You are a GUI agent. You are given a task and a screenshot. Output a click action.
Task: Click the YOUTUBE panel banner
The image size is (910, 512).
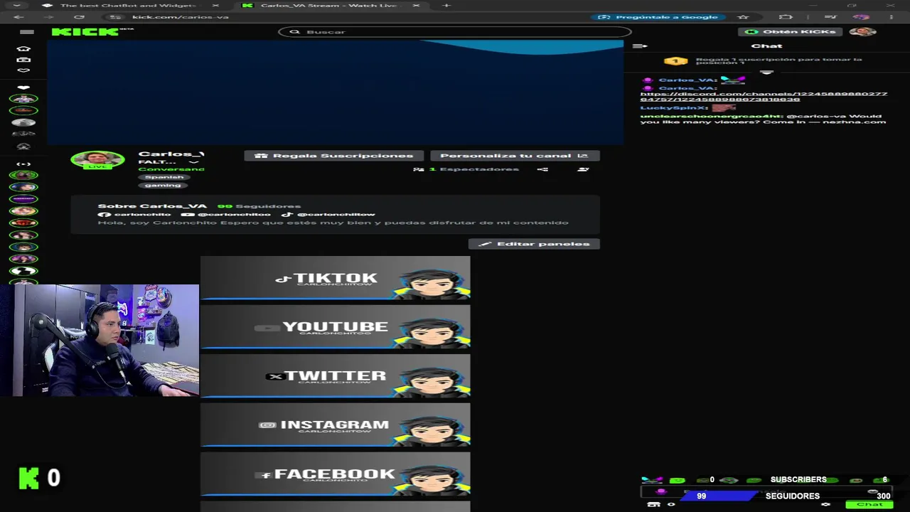[335, 327]
